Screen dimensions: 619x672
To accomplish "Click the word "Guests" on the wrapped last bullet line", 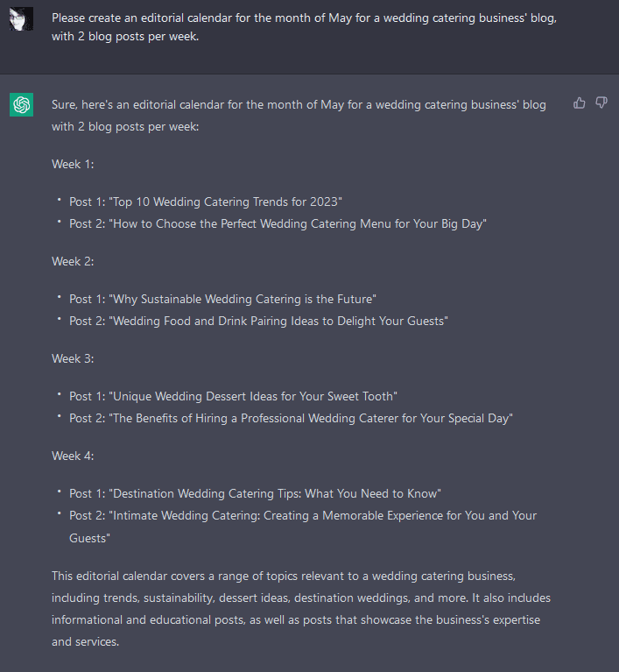I will pos(88,538).
